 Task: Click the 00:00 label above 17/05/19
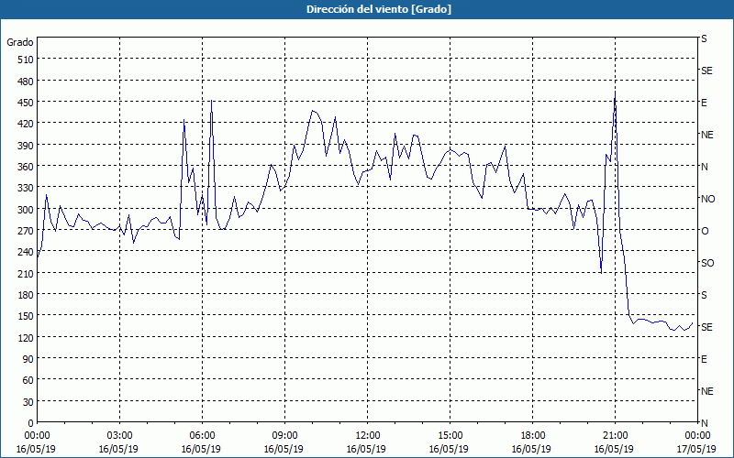click(x=697, y=436)
